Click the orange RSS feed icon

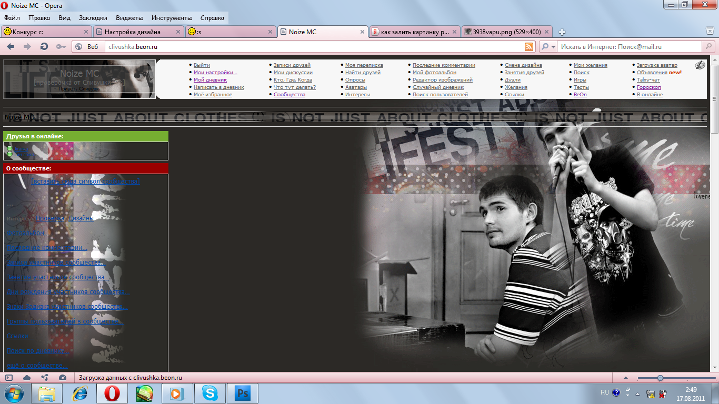tap(529, 47)
